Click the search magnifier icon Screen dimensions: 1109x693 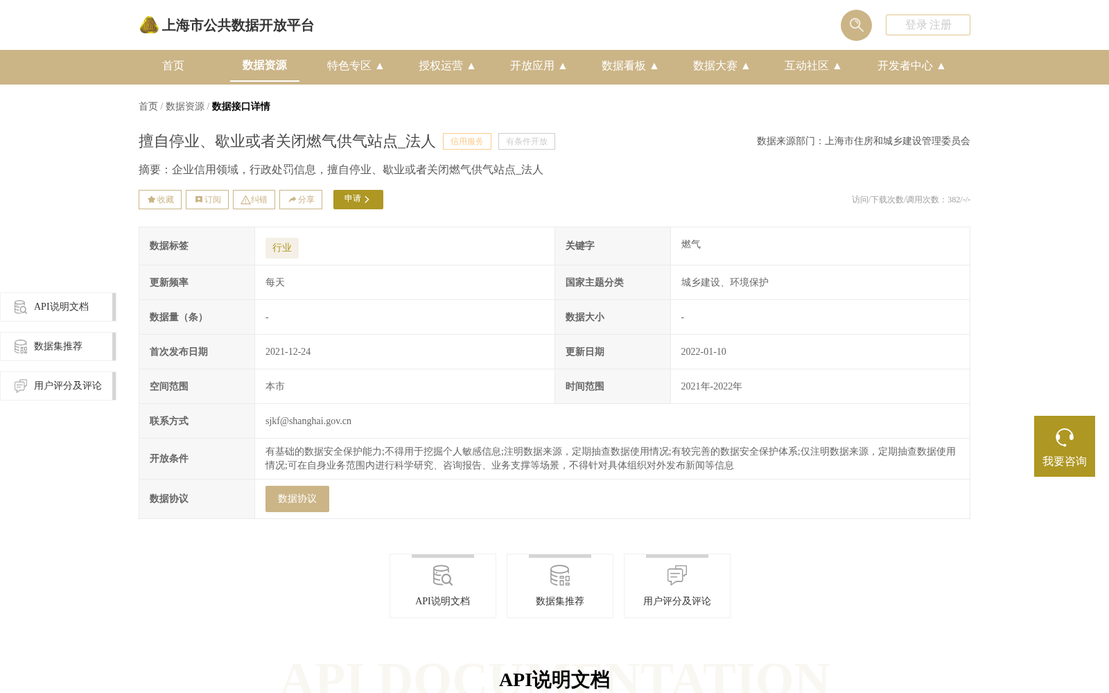point(856,25)
